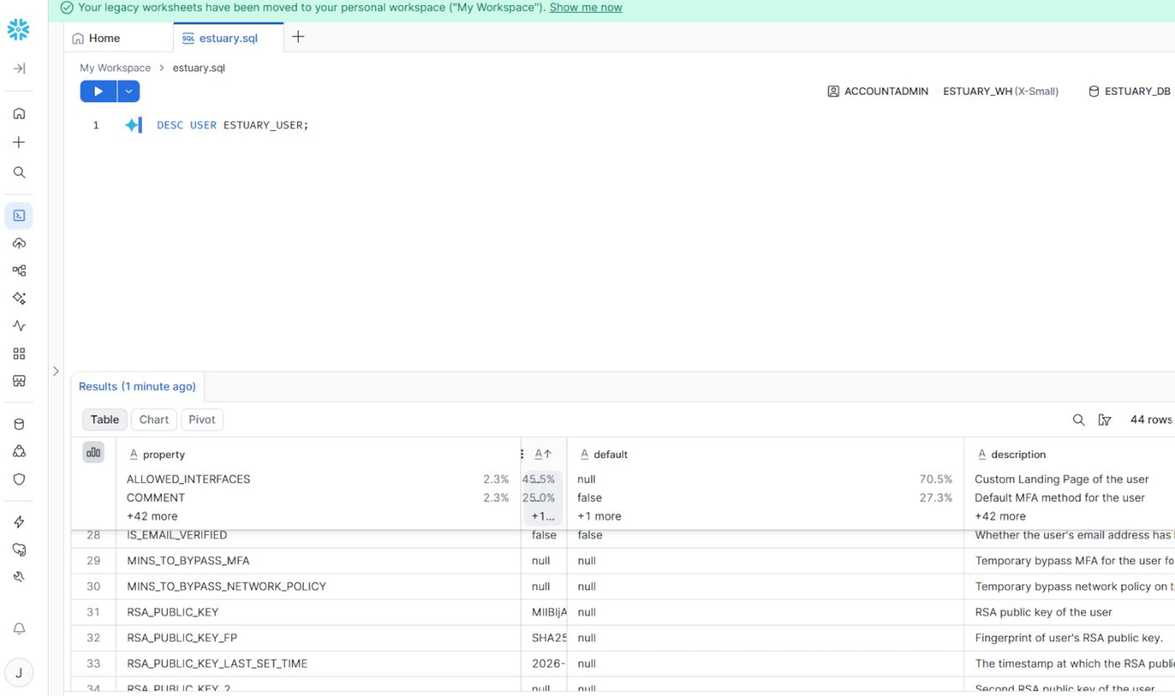Click the Snowflake logo icon

(x=18, y=30)
